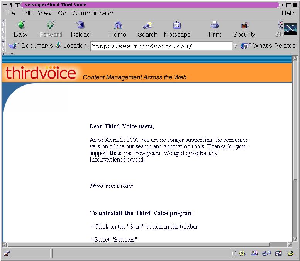Expand the collapsed personal toolbar tab
The image size is (300, 261).
8,54
